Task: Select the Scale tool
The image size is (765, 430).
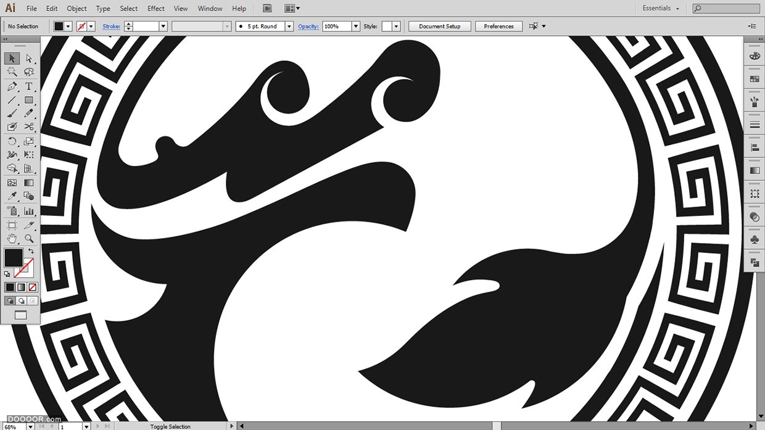Action: click(29, 141)
